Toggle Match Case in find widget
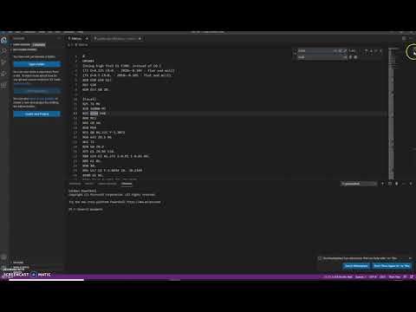416x312 pixels. (335, 51)
